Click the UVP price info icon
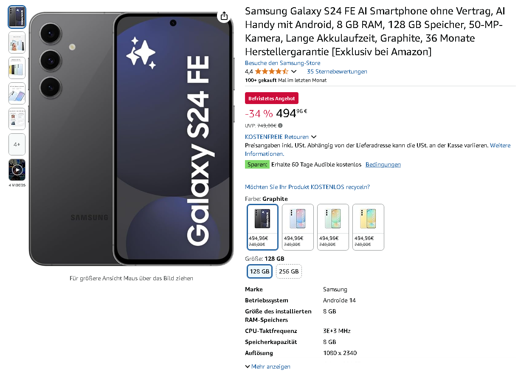518x372 pixels. click(280, 126)
